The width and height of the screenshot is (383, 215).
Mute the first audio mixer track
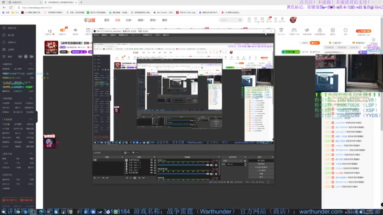point(212,165)
